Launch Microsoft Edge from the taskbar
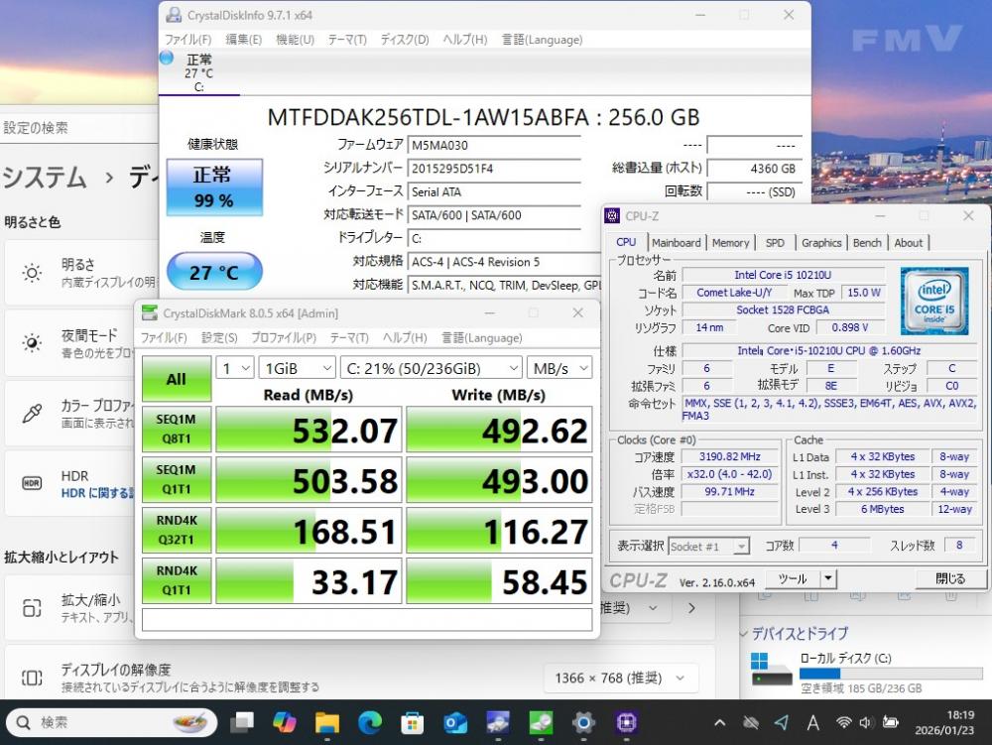992x745 pixels. [370, 722]
